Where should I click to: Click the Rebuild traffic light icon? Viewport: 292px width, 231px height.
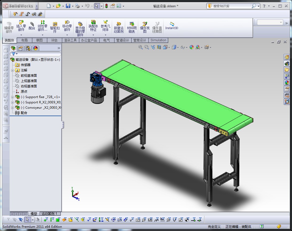[106, 6]
